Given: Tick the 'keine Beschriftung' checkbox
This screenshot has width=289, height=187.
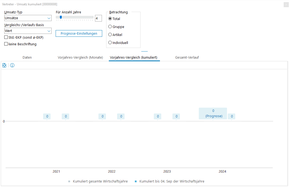Looking at the screenshot, I should coord(6,44).
